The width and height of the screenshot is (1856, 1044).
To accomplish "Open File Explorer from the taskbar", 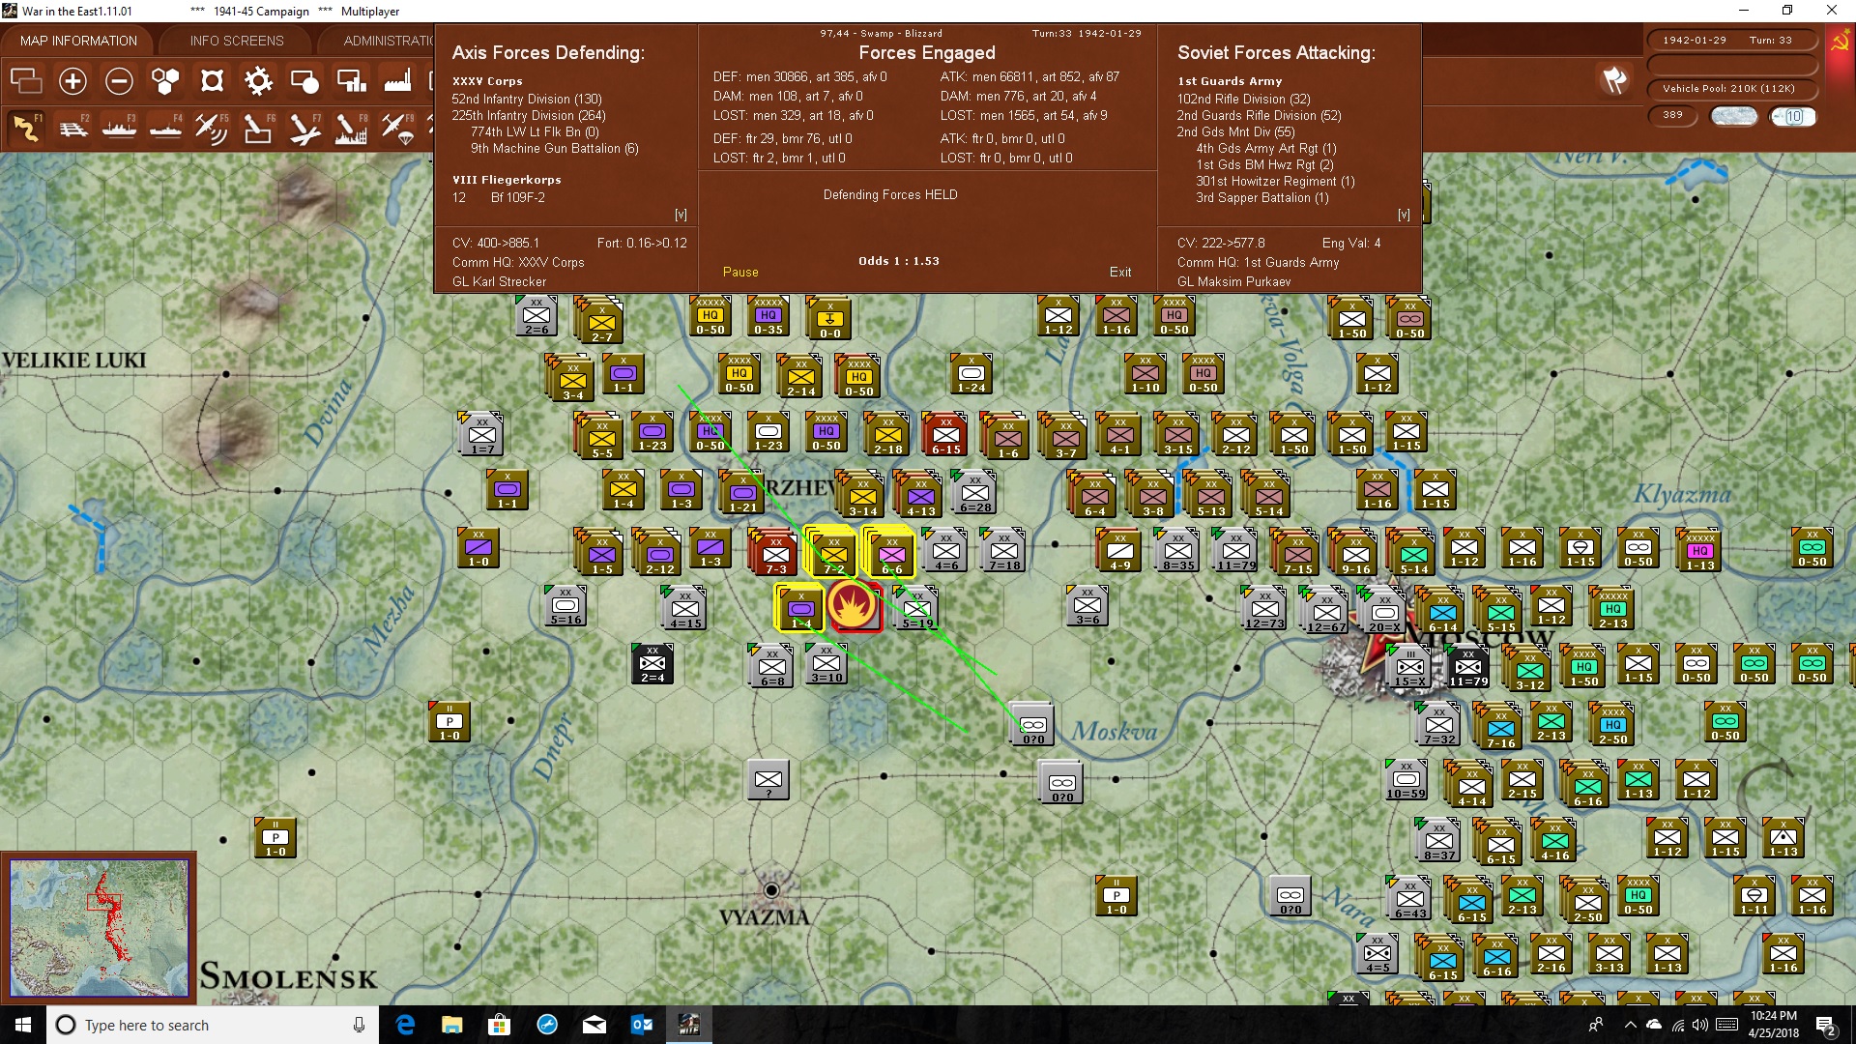I will pyautogui.click(x=452, y=1025).
